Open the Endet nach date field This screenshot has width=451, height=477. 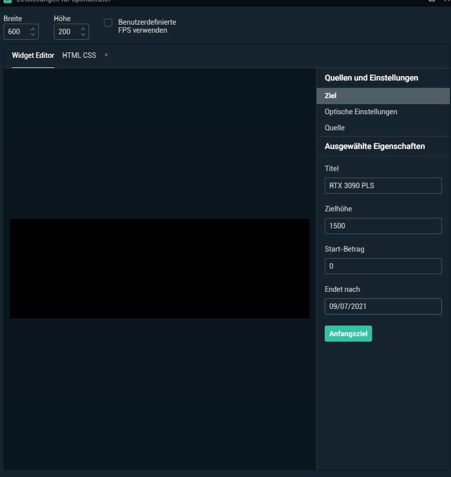click(x=383, y=306)
